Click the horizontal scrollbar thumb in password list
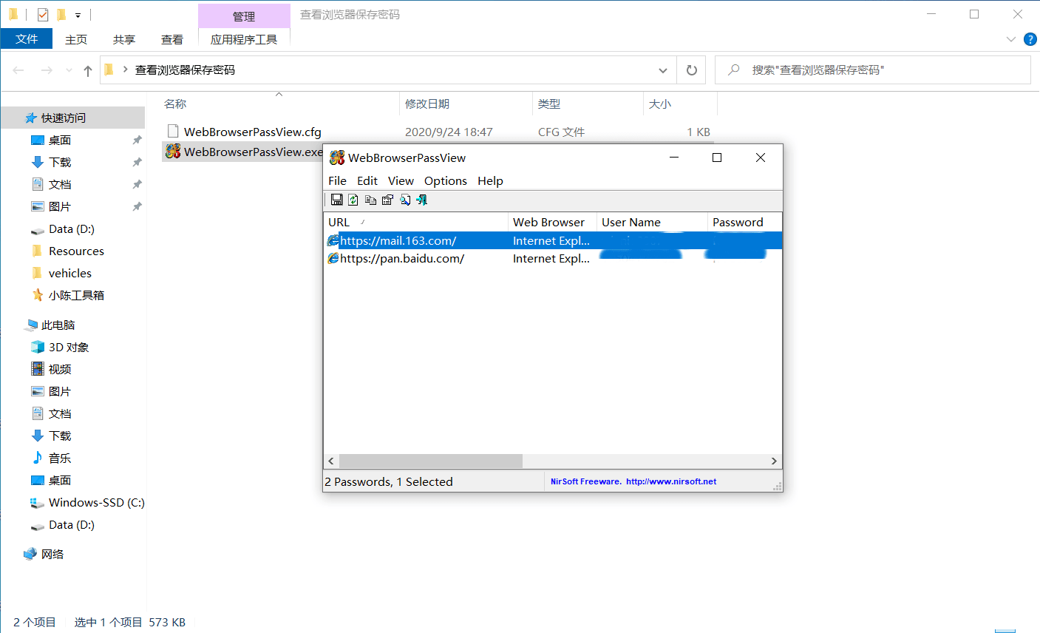1040x633 pixels. tap(430, 461)
